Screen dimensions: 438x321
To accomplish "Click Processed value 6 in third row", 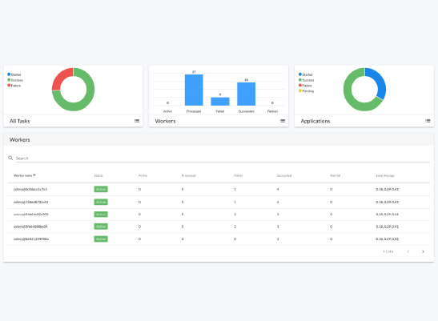I will 183,215.
